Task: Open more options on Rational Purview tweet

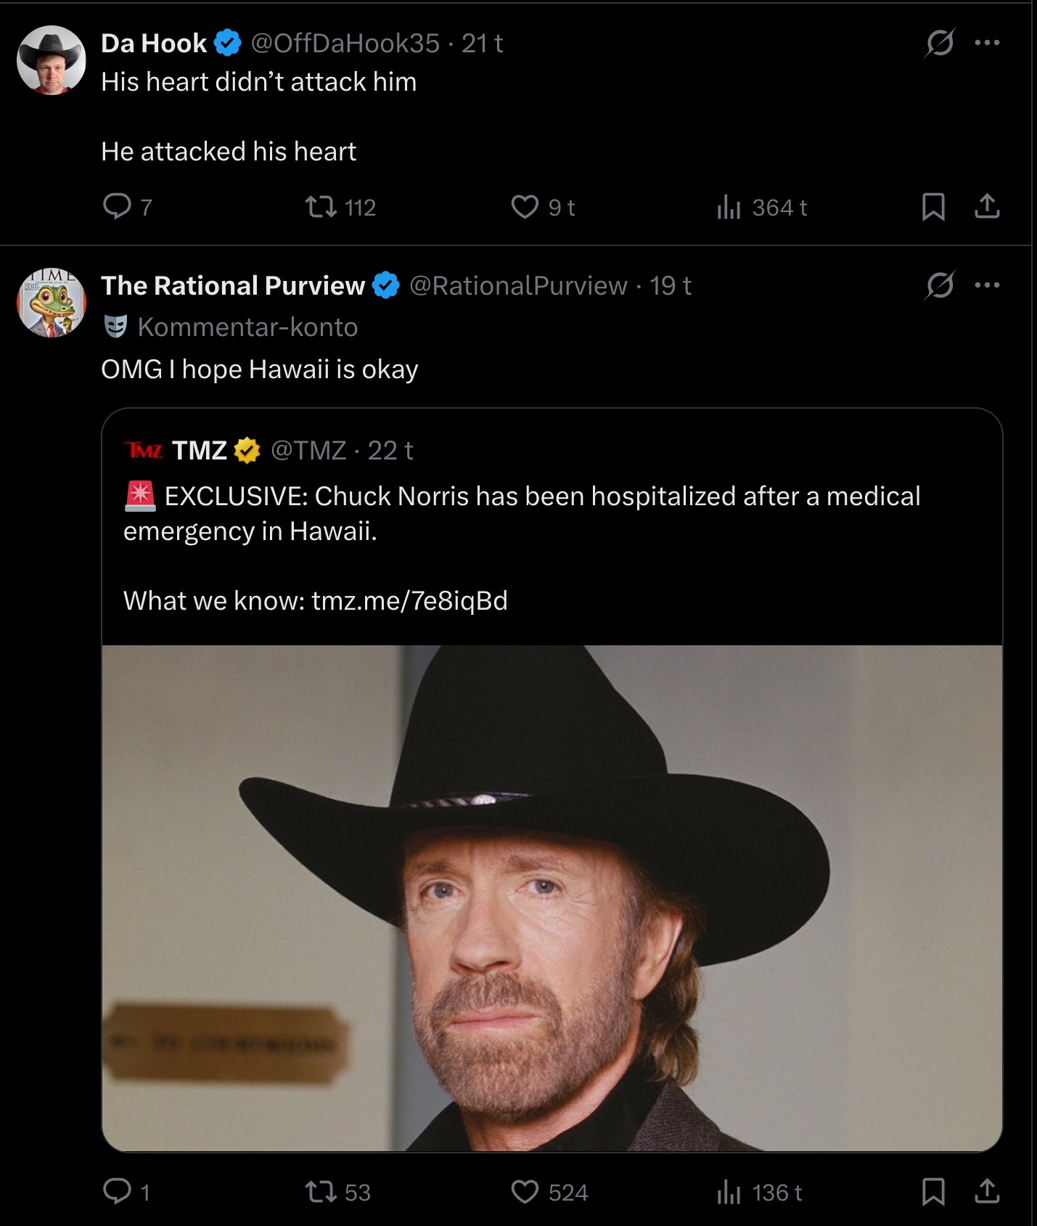Action: click(x=987, y=285)
